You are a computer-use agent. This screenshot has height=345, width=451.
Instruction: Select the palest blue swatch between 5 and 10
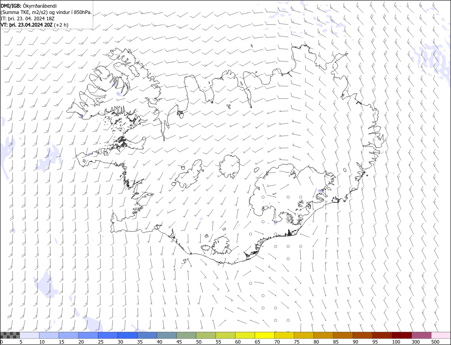tap(30, 335)
